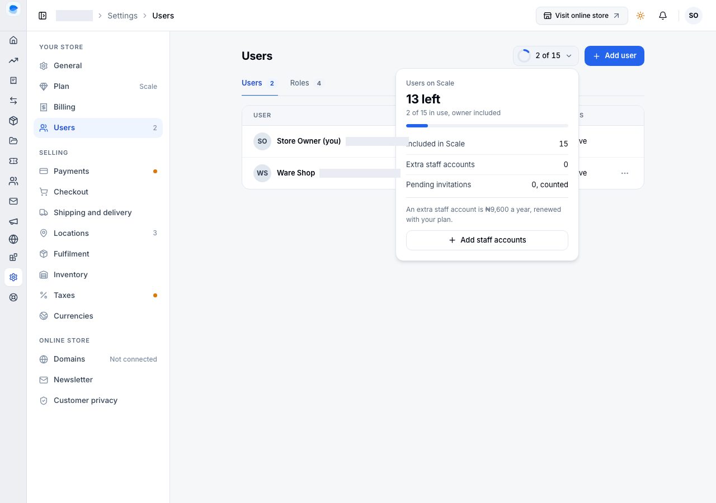Click the Add staff accounts button

(487, 240)
